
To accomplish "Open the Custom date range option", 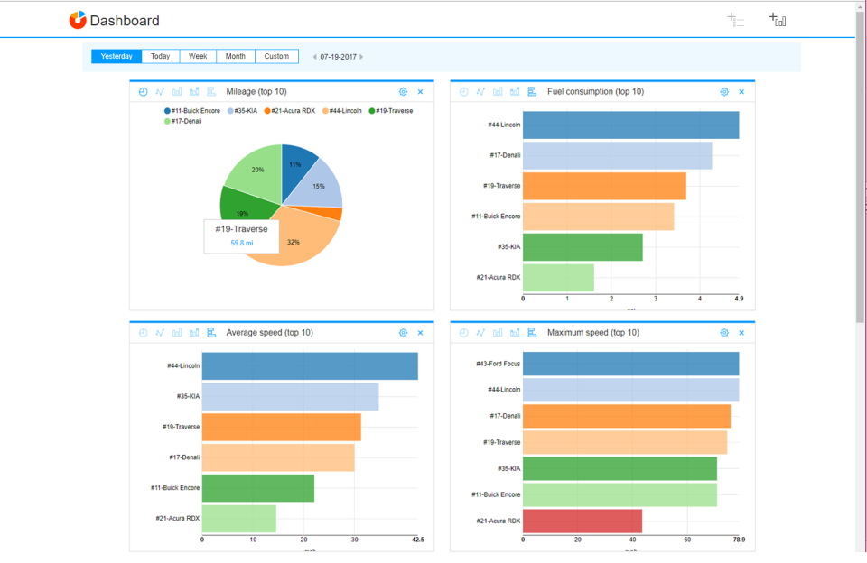I will [276, 55].
